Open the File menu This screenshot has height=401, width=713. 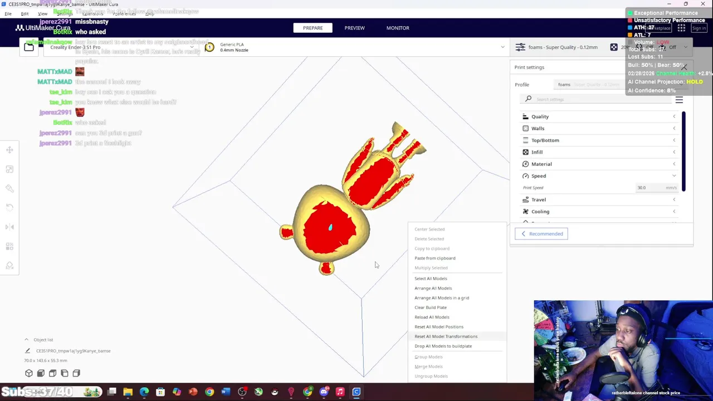8,13
